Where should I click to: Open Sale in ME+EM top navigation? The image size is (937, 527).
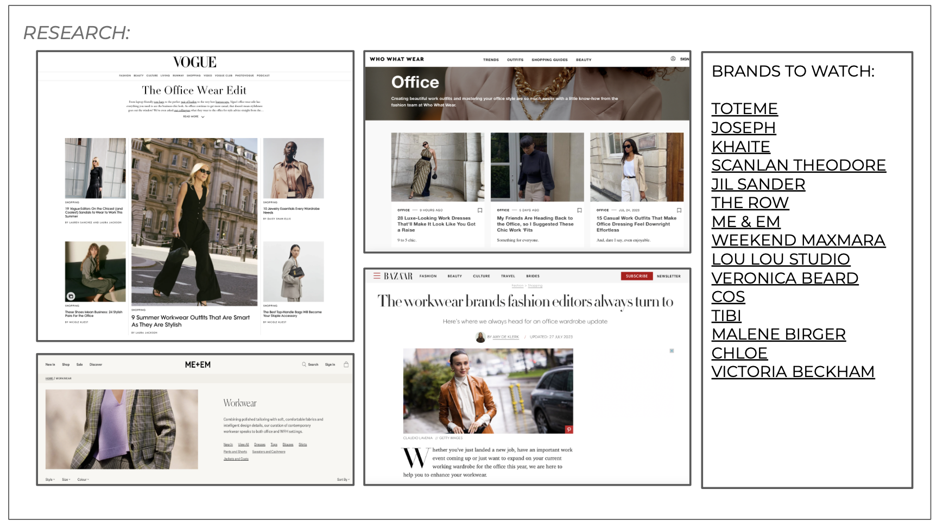pos(79,365)
